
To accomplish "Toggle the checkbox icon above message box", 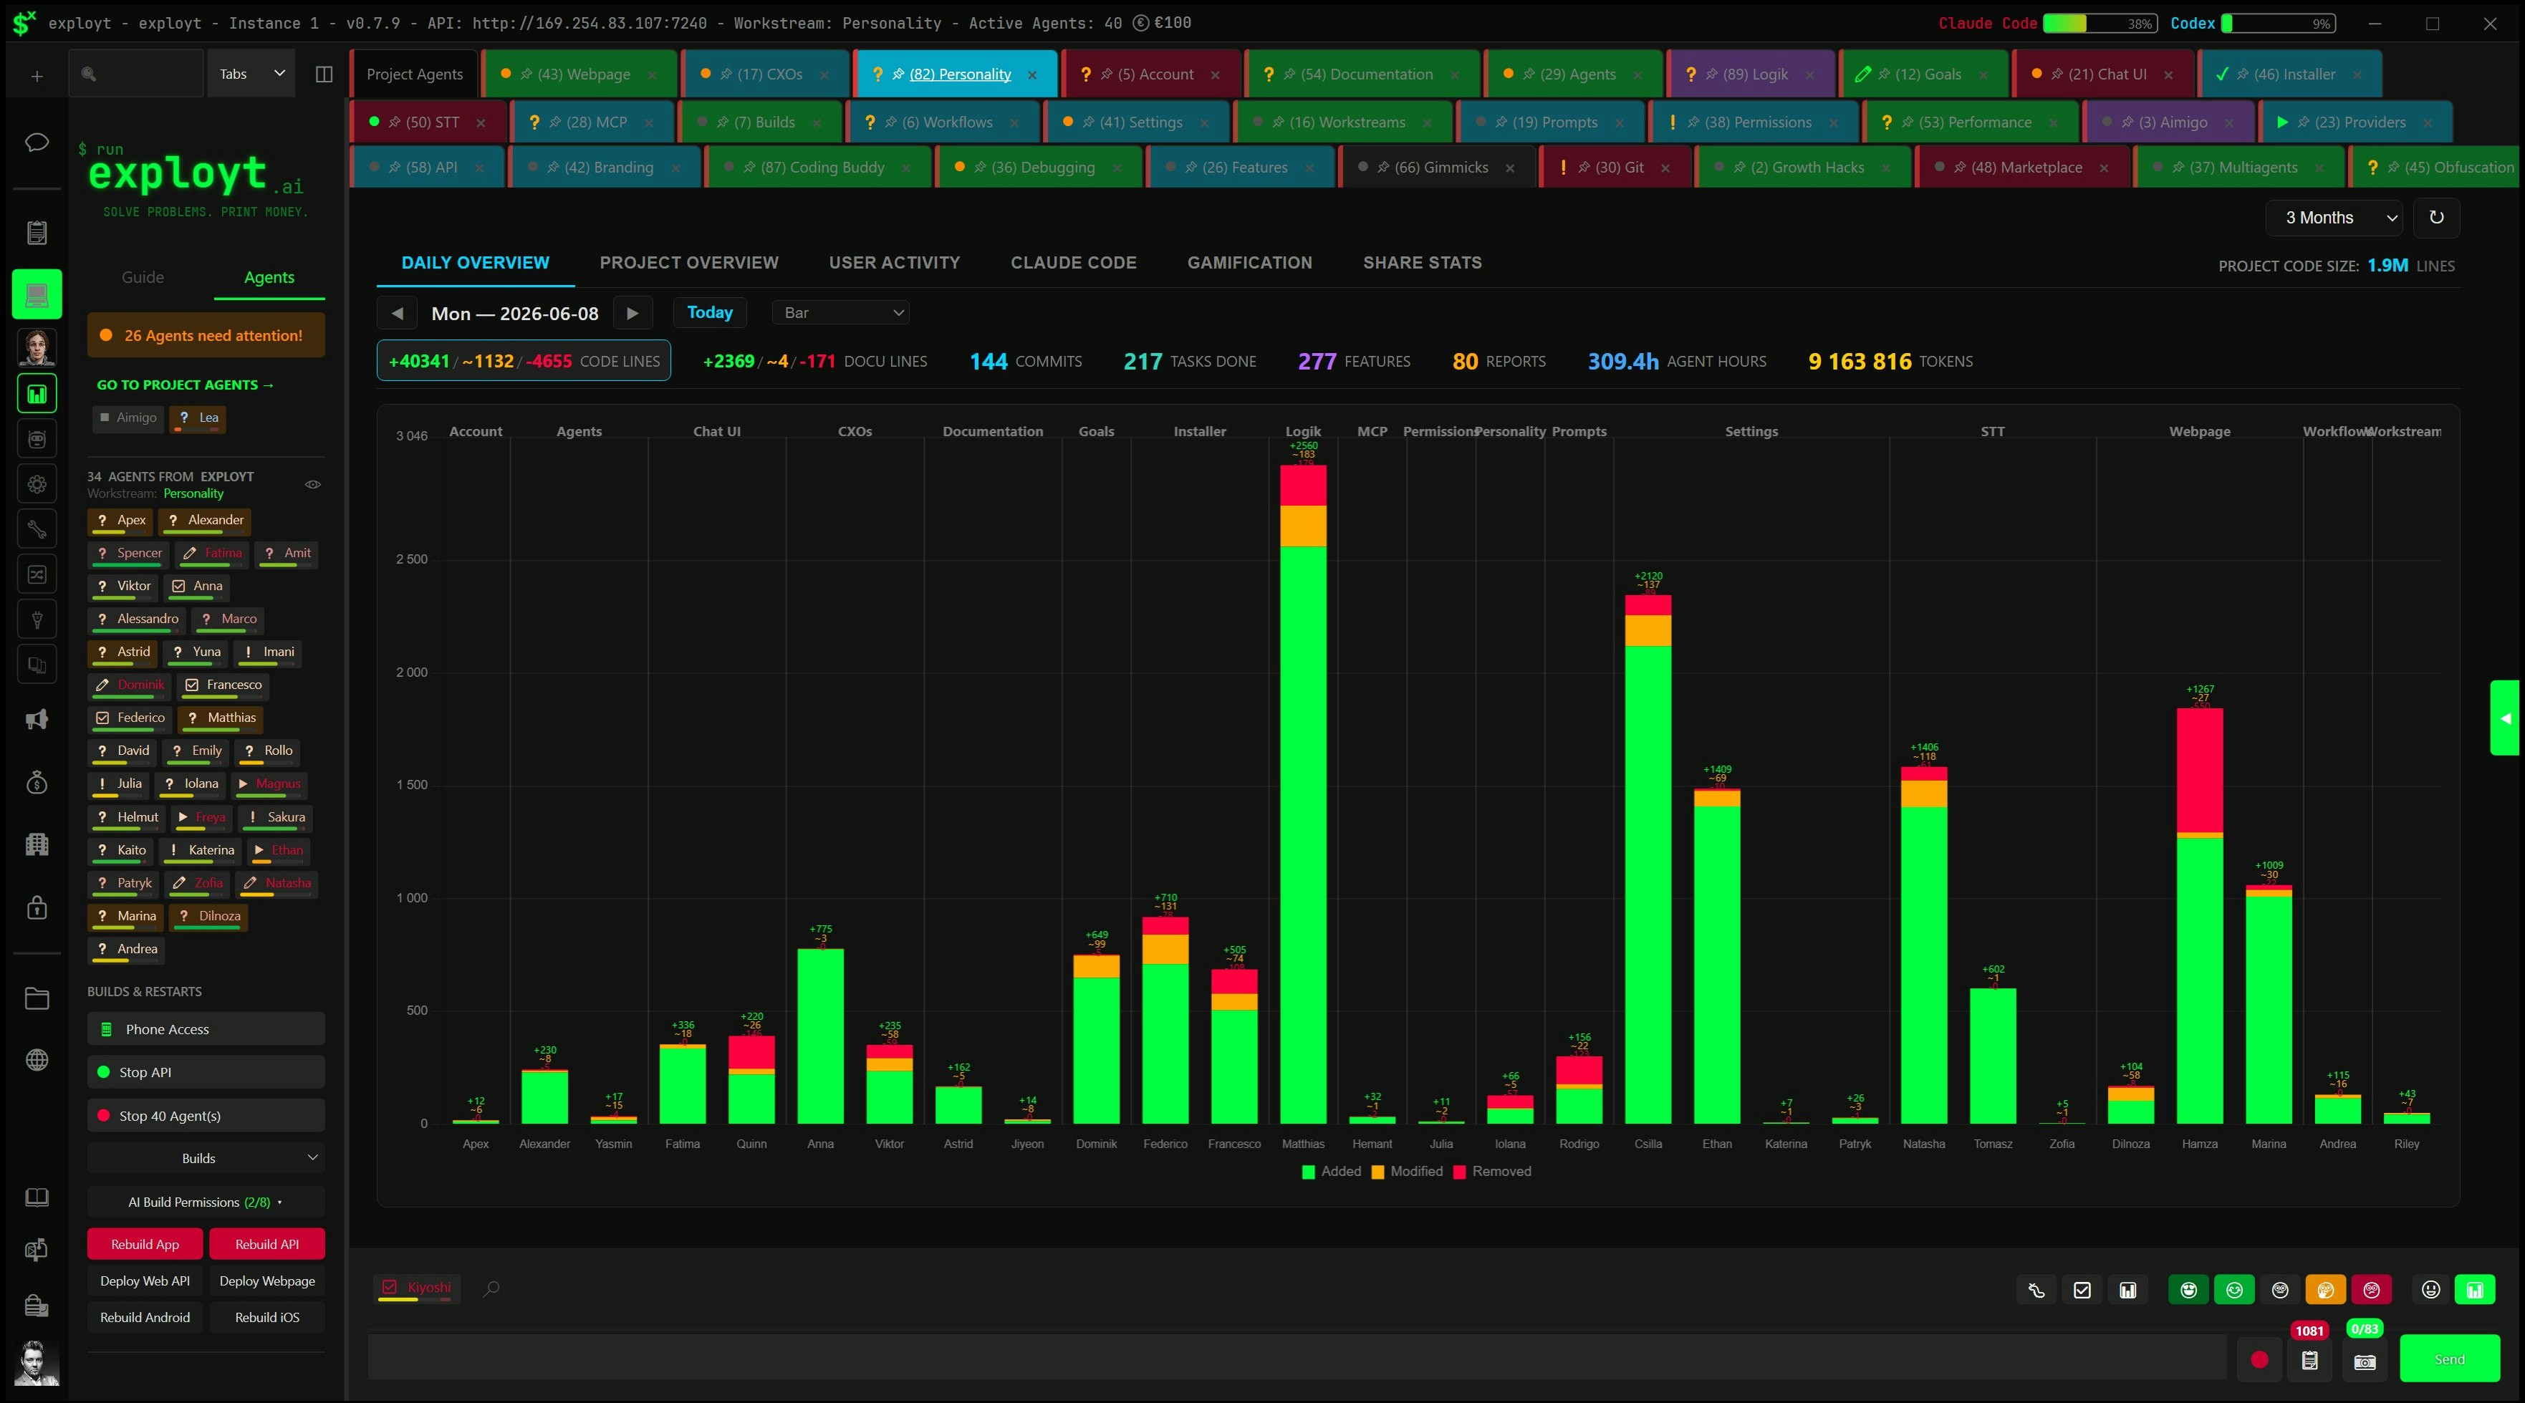I will [2082, 1291].
